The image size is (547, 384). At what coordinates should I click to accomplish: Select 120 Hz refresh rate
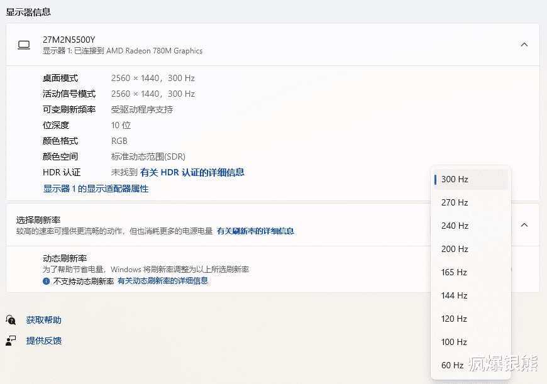point(470,319)
